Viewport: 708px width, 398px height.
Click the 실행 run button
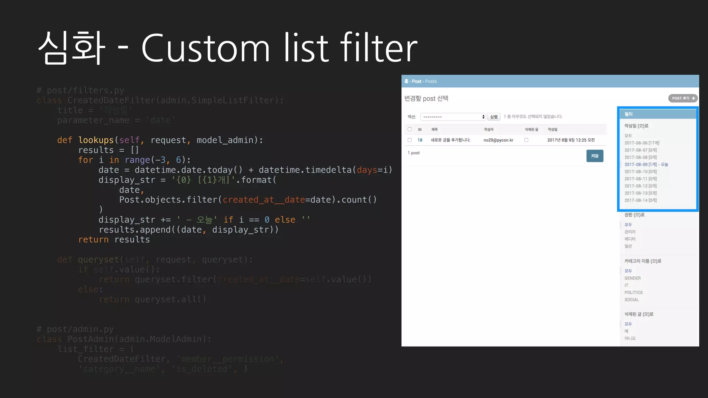[x=494, y=117]
